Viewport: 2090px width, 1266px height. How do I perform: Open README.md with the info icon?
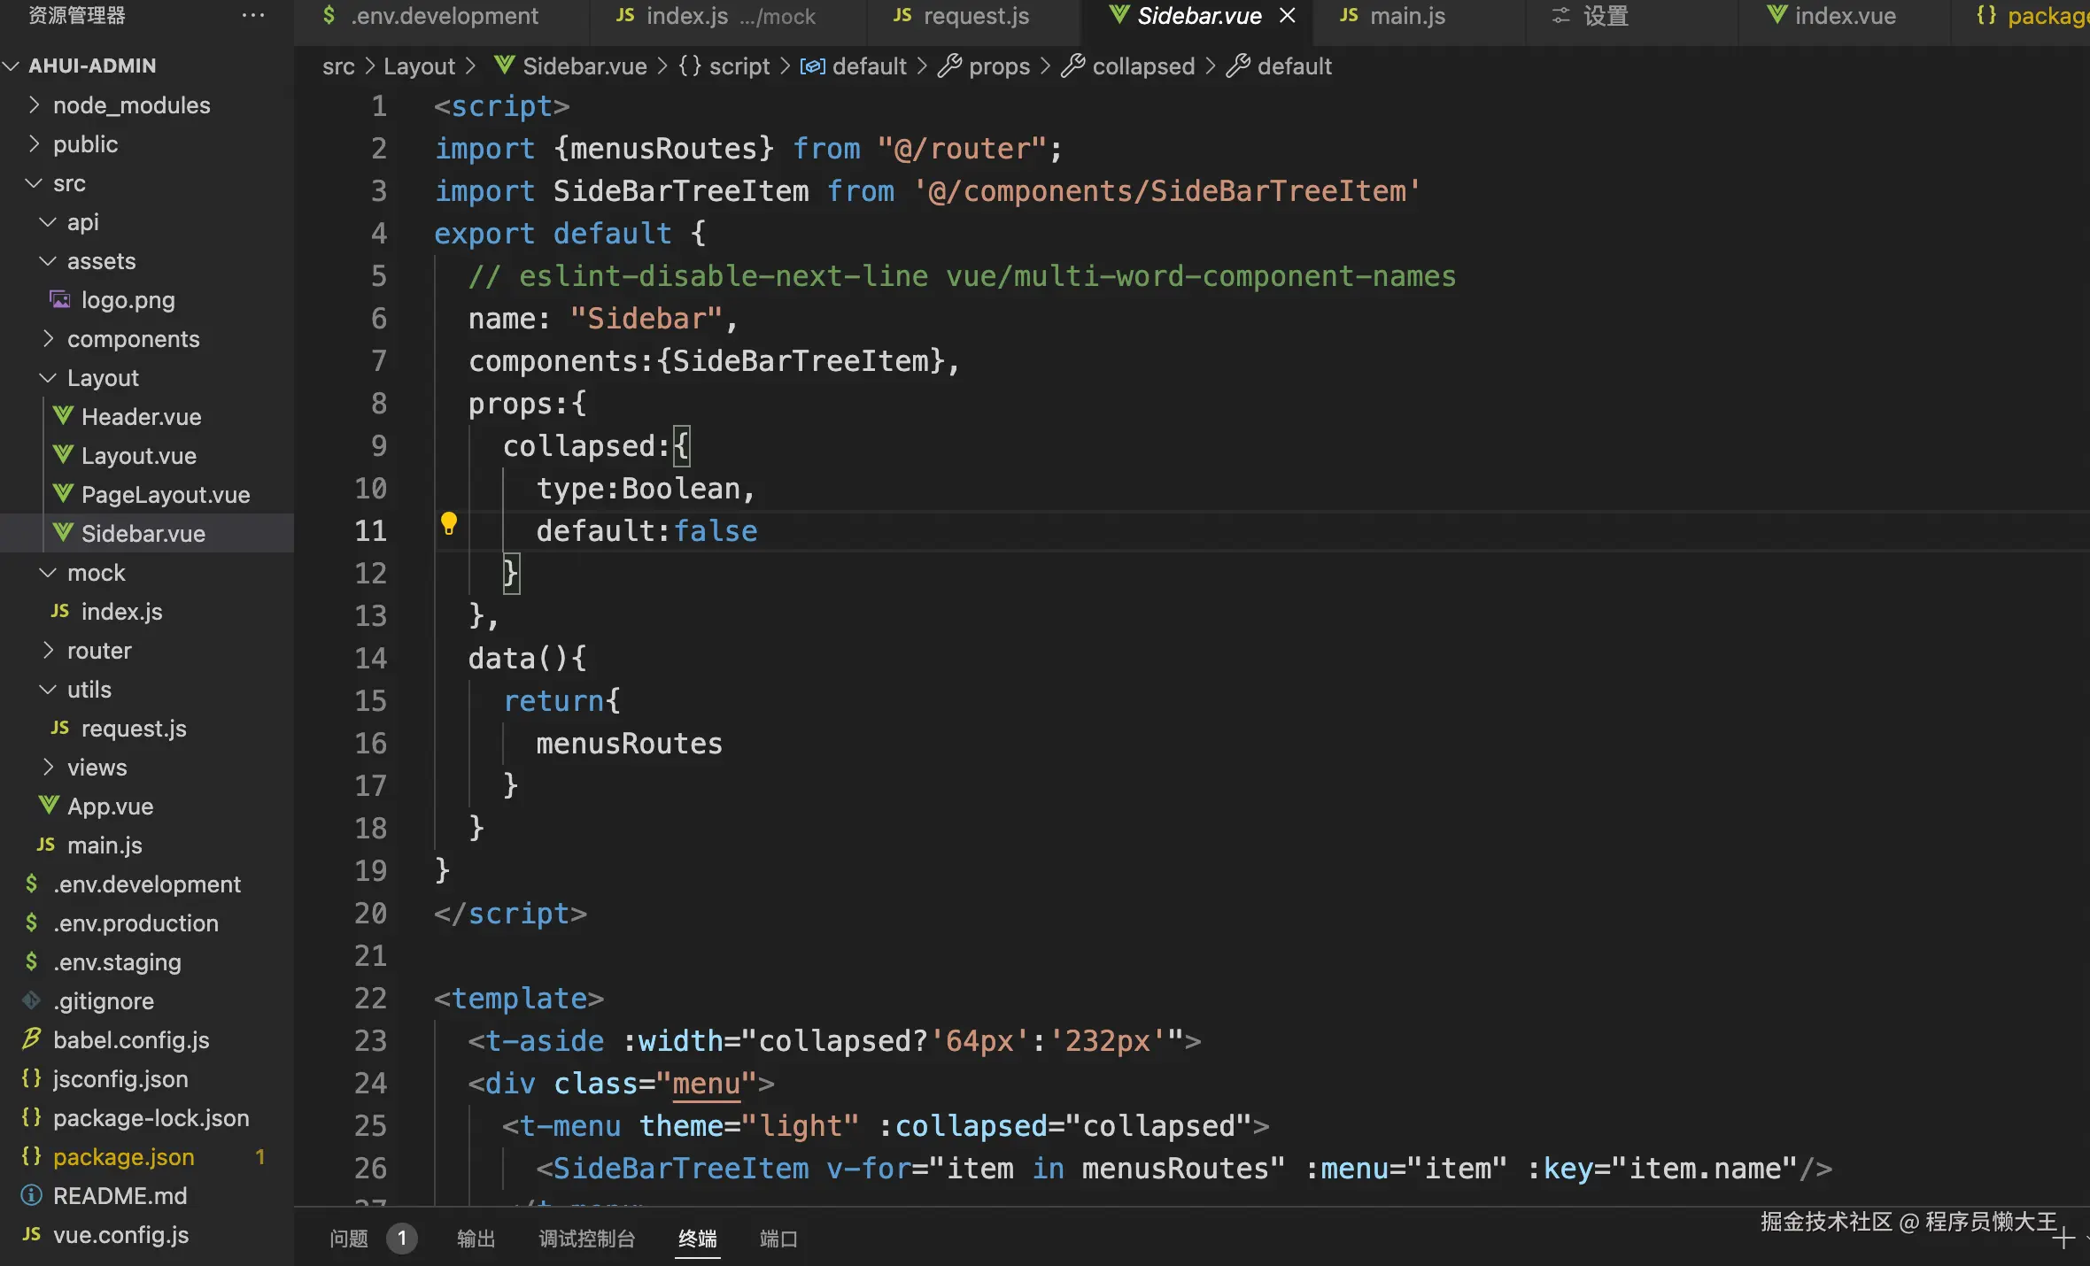(x=120, y=1196)
